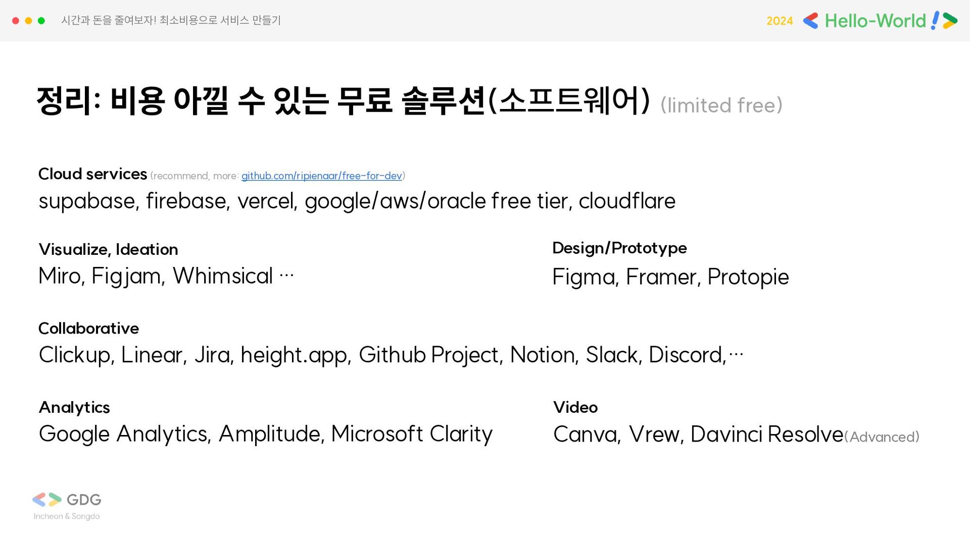The height and width of the screenshot is (545, 970).
Task: Click the GDG Incheon & Songdo logo
Action: click(67, 506)
